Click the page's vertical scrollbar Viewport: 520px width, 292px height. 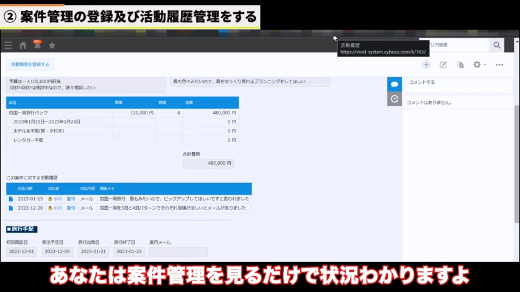pyautogui.click(x=517, y=152)
